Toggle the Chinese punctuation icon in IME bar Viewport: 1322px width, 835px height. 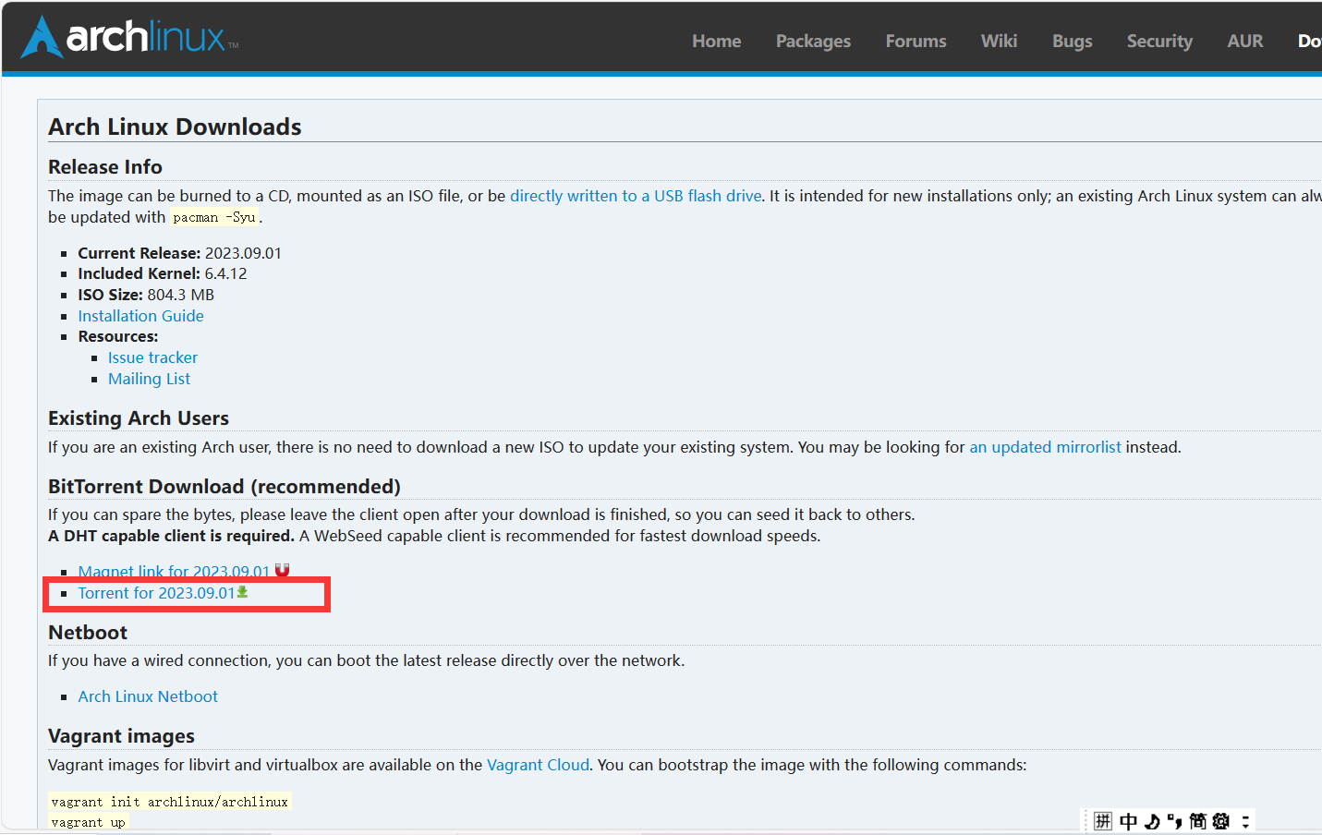[x=1175, y=821]
